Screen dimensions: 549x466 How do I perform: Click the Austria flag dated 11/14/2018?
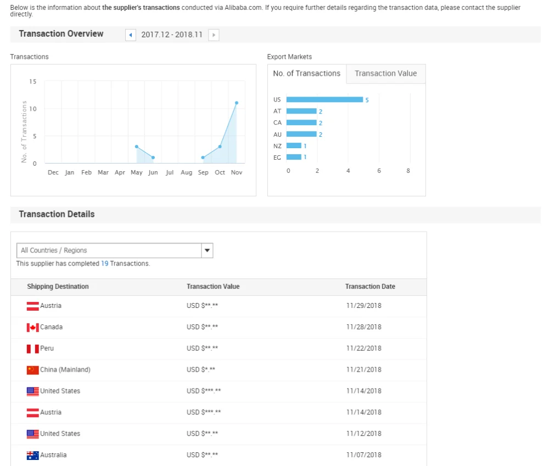32,412
